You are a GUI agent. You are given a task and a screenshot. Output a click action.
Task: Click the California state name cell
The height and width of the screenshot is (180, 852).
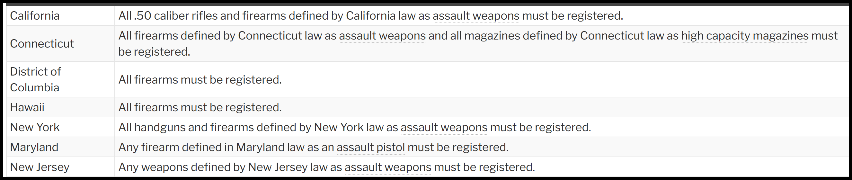point(35,16)
